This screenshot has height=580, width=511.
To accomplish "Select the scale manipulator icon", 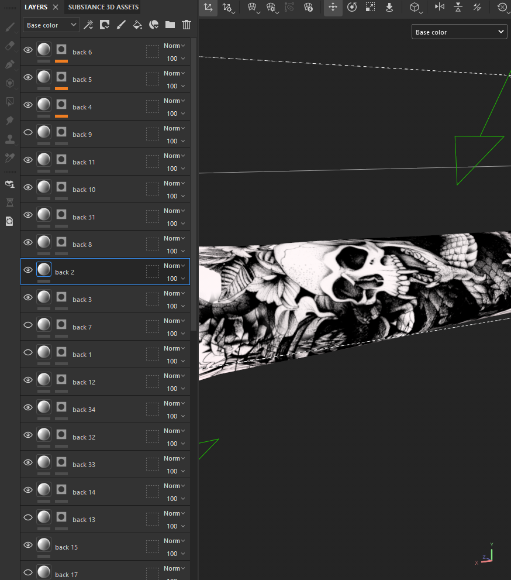I will pos(370,7).
